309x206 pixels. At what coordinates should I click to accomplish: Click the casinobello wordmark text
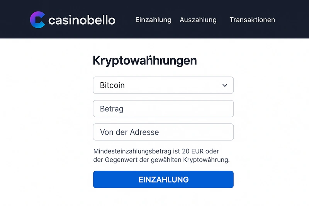[82, 20]
